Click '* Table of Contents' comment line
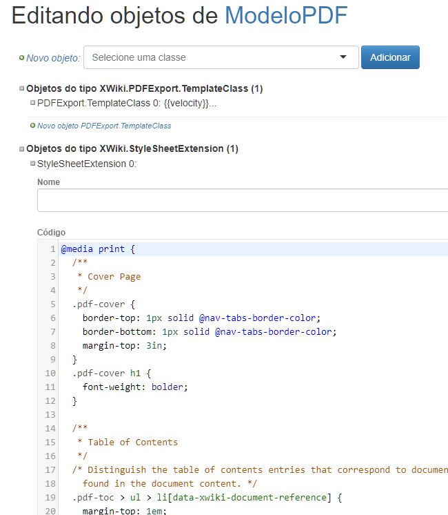This screenshot has width=448, height=515. coord(128,442)
